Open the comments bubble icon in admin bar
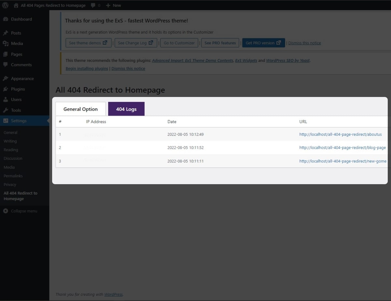 [93, 5]
